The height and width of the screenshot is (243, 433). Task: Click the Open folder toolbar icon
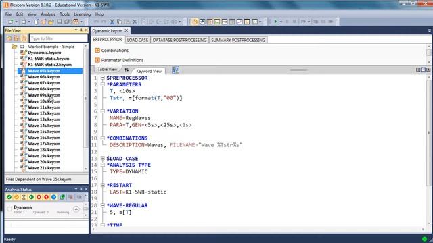point(51,22)
